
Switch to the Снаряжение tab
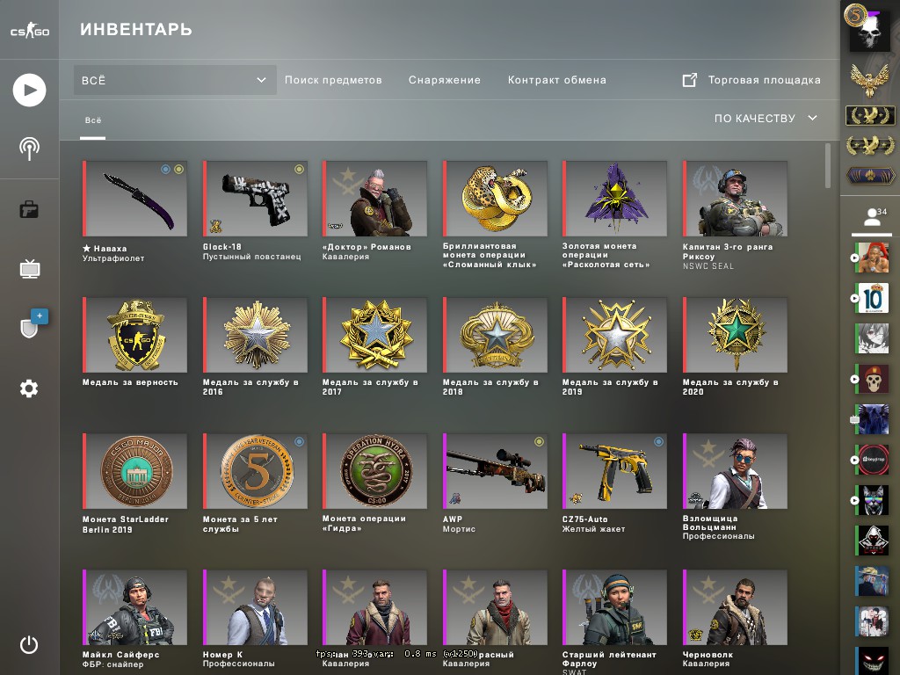coord(444,80)
